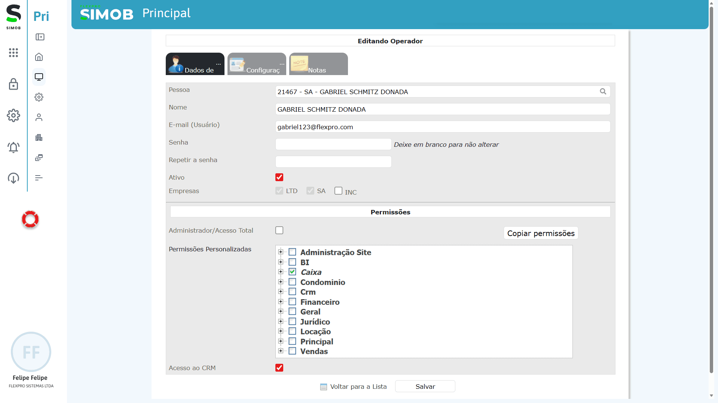The width and height of the screenshot is (718, 403).
Task: Expand the Caixa permissions tree node
Action: [x=281, y=272]
